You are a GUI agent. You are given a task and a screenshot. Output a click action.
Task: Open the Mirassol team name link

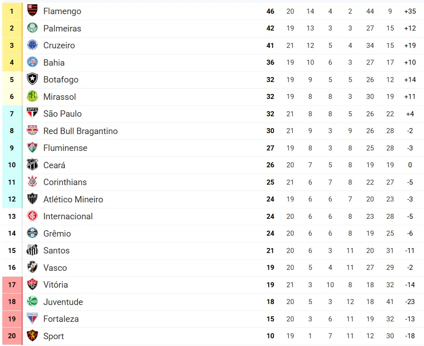click(60, 97)
